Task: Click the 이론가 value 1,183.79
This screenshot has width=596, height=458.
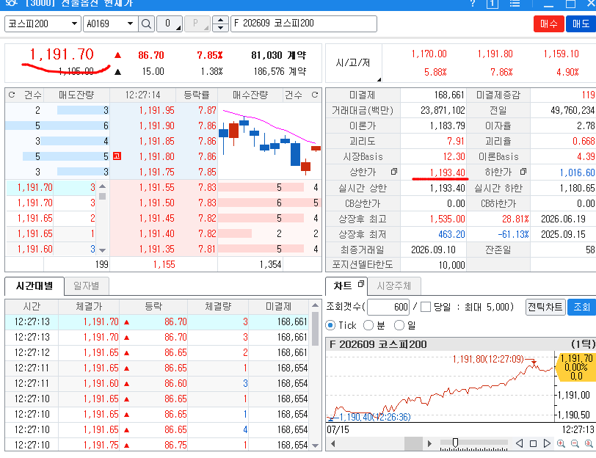Action: coord(448,126)
